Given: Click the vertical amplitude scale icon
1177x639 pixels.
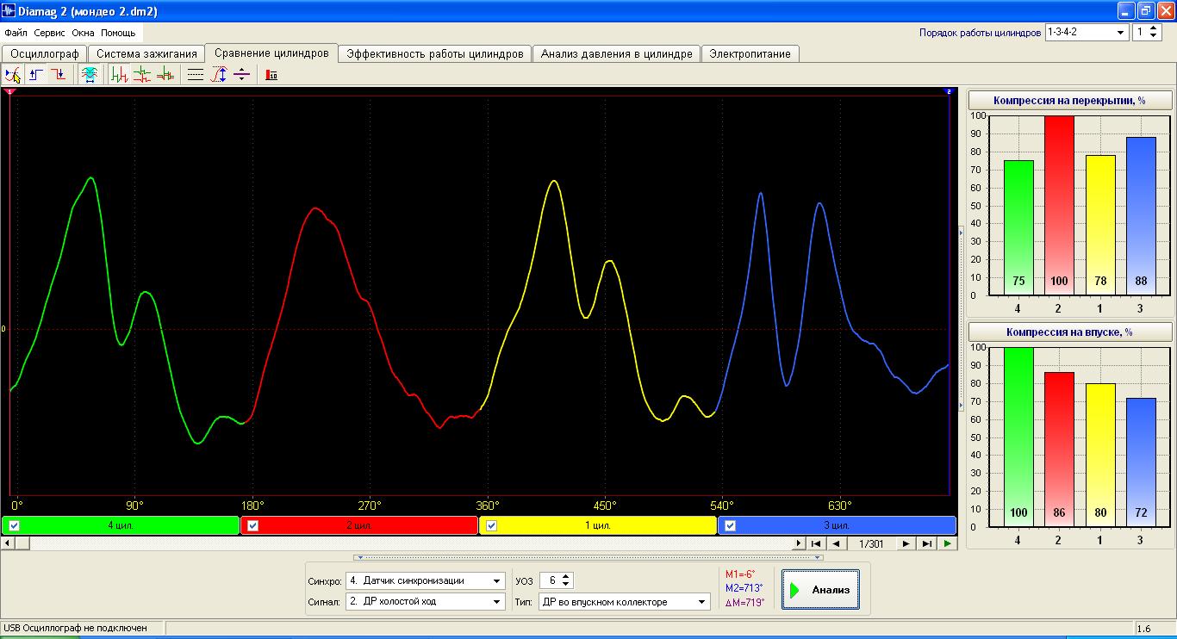Looking at the screenshot, I should click(219, 75).
